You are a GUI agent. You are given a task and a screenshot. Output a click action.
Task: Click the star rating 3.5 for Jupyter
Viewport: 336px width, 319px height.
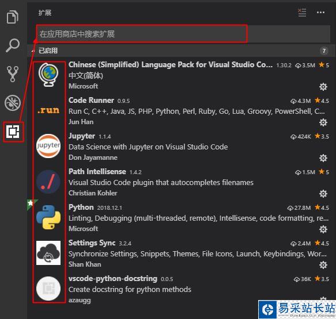pyautogui.click(x=322, y=136)
